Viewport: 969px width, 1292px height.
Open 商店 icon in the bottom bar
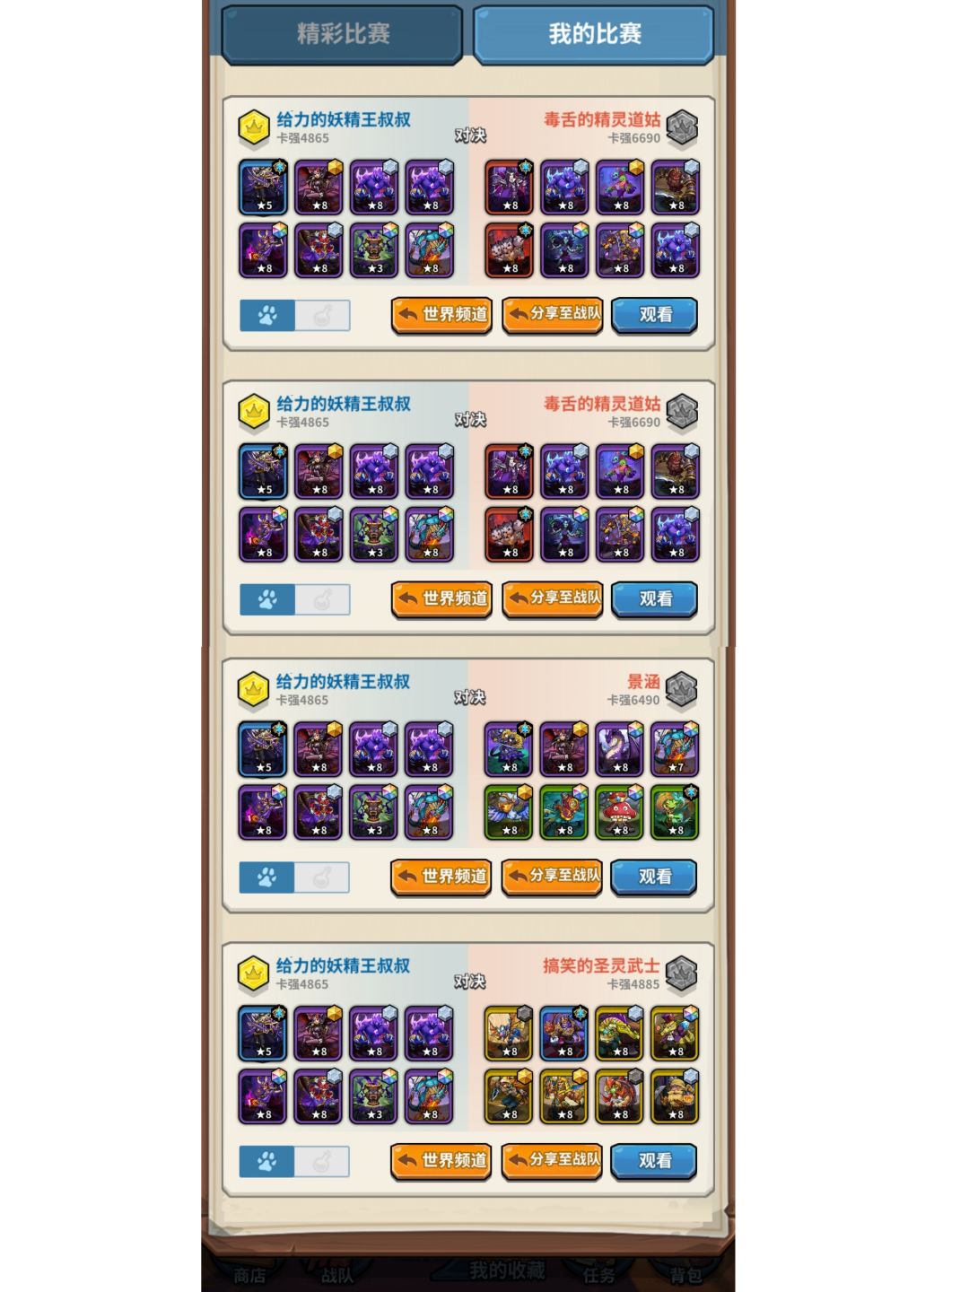249,1275
